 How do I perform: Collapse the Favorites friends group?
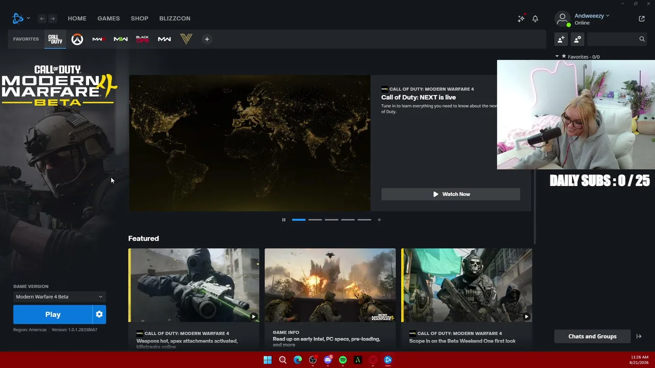click(x=557, y=57)
